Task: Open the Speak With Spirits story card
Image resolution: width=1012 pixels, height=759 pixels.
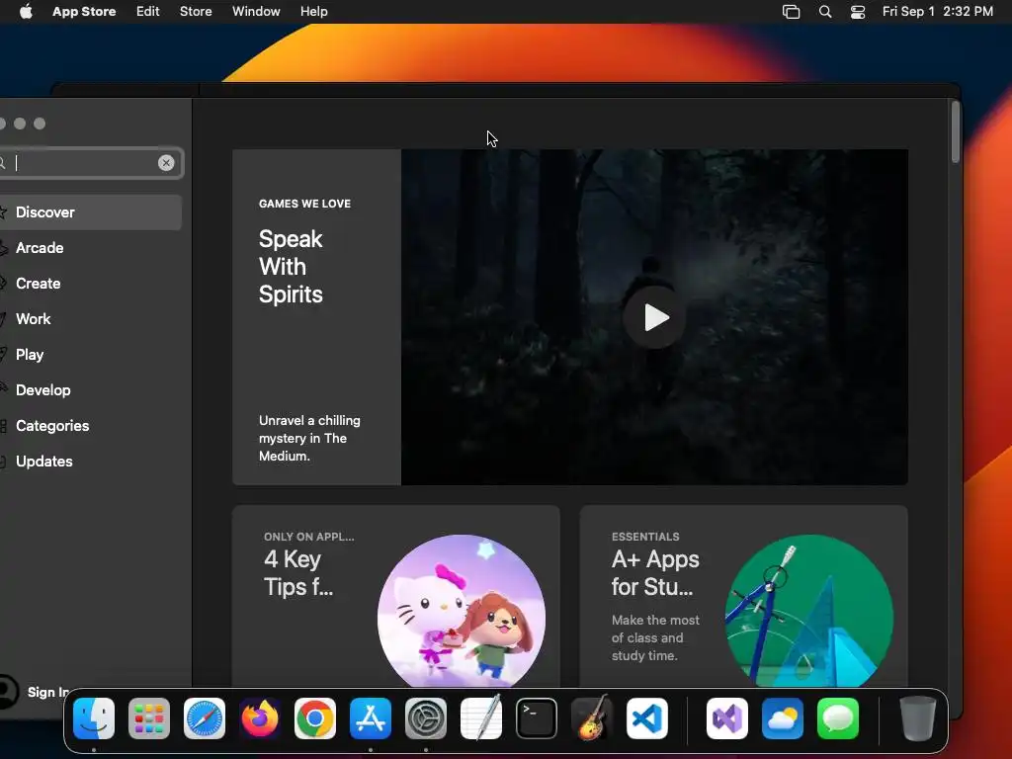Action: tap(570, 317)
